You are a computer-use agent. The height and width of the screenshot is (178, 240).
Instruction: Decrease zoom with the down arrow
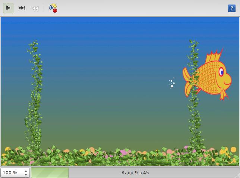pyautogui.click(x=26, y=175)
